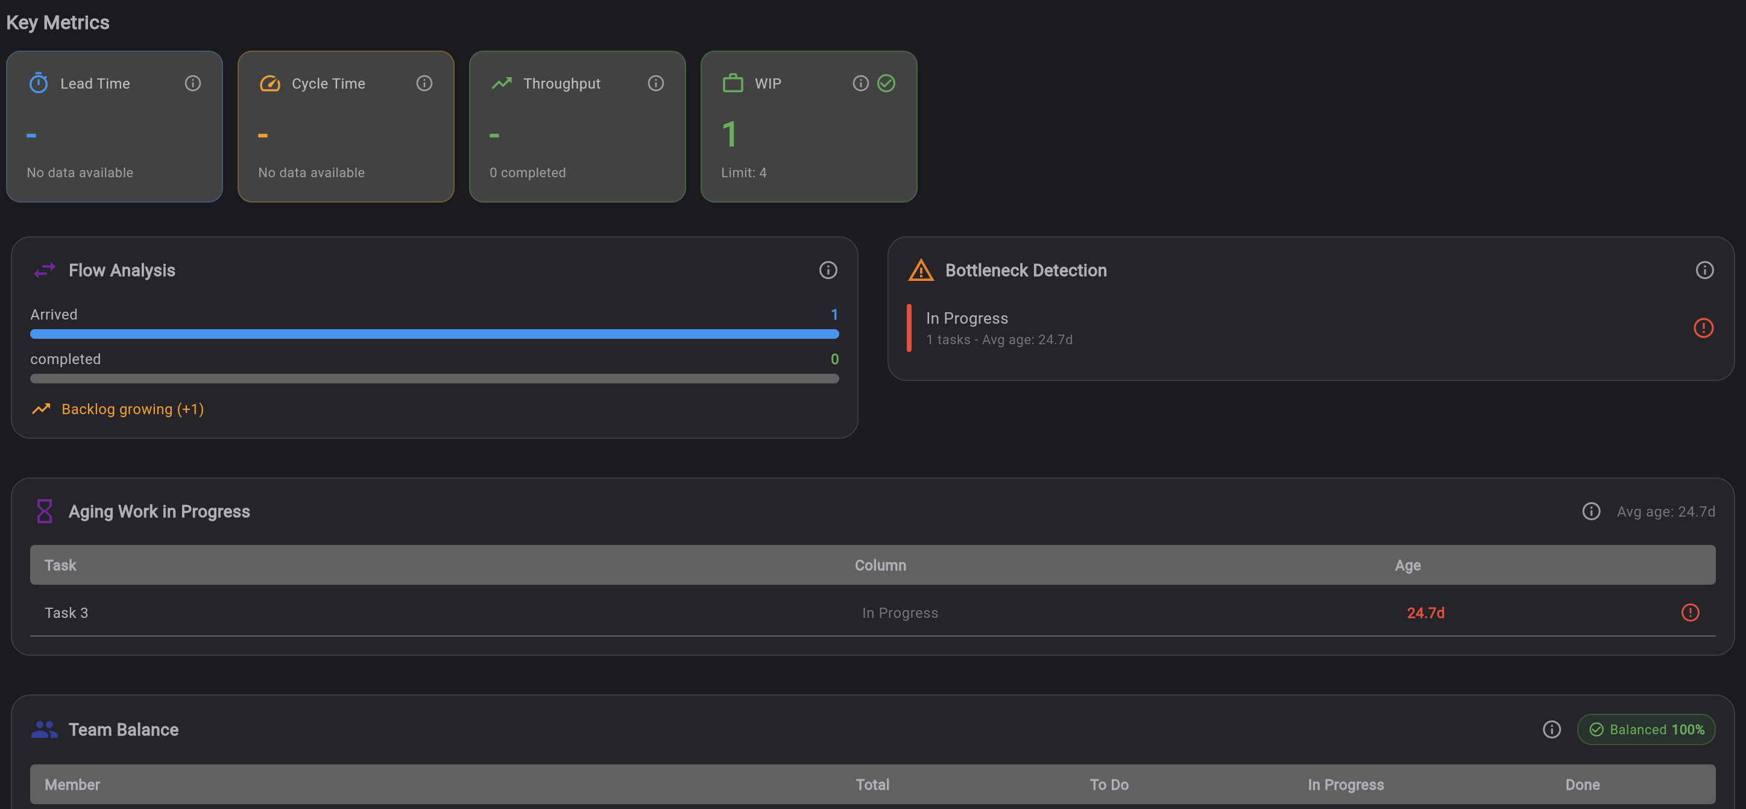Click the blue Arrived progress bar
This screenshot has width=1746, height=809.
click(x=434, y=333)
